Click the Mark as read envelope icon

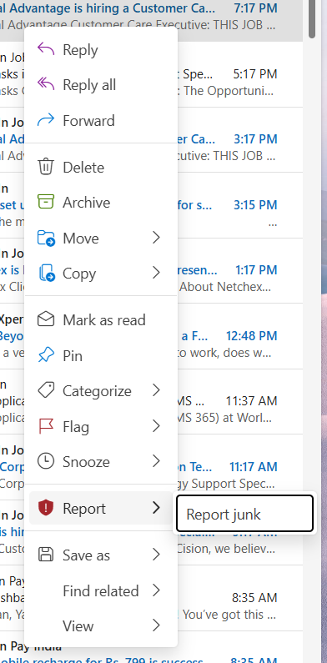tap(46, 319)
